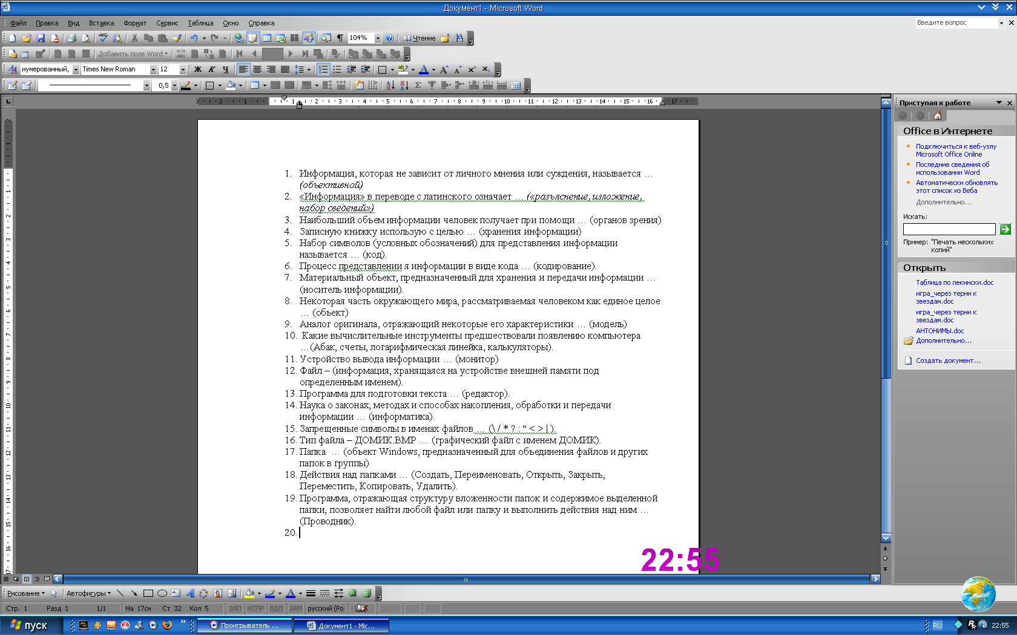Click the Save document icon
The height and width of the screenshot is (635, 1017).
pos(41,38)
